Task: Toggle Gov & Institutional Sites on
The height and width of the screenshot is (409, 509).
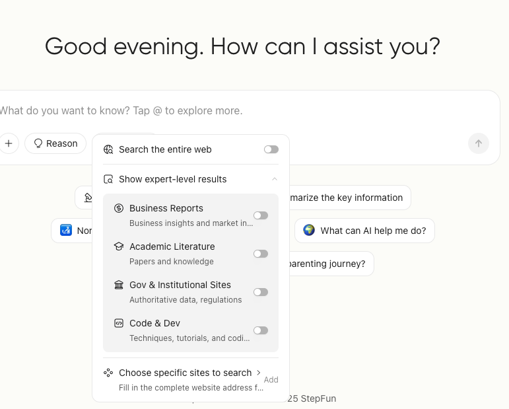Action: click(x=261, y=292)
